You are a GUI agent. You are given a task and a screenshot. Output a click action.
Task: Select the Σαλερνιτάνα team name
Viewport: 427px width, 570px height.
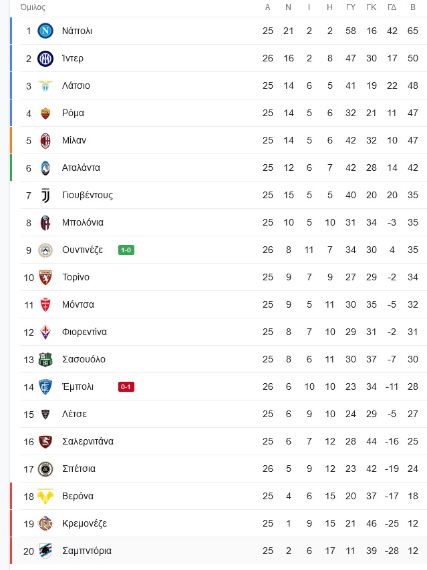(88, 441)
